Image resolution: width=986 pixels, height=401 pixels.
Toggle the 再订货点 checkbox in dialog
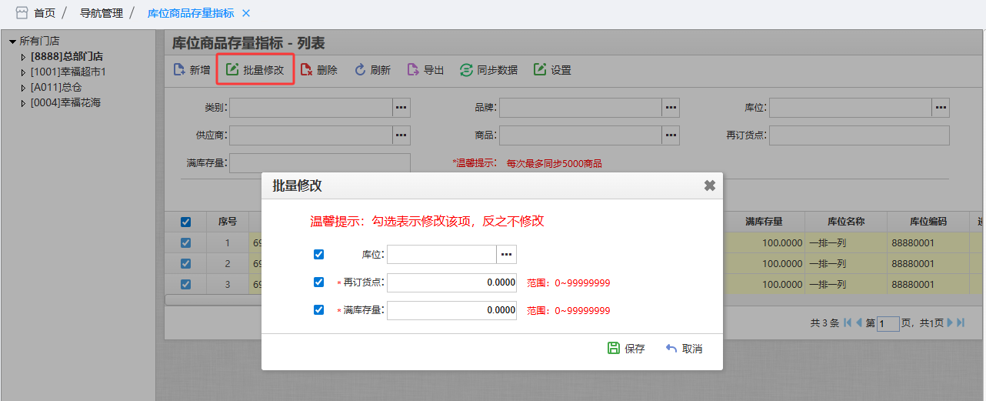(x=318, y=282)
